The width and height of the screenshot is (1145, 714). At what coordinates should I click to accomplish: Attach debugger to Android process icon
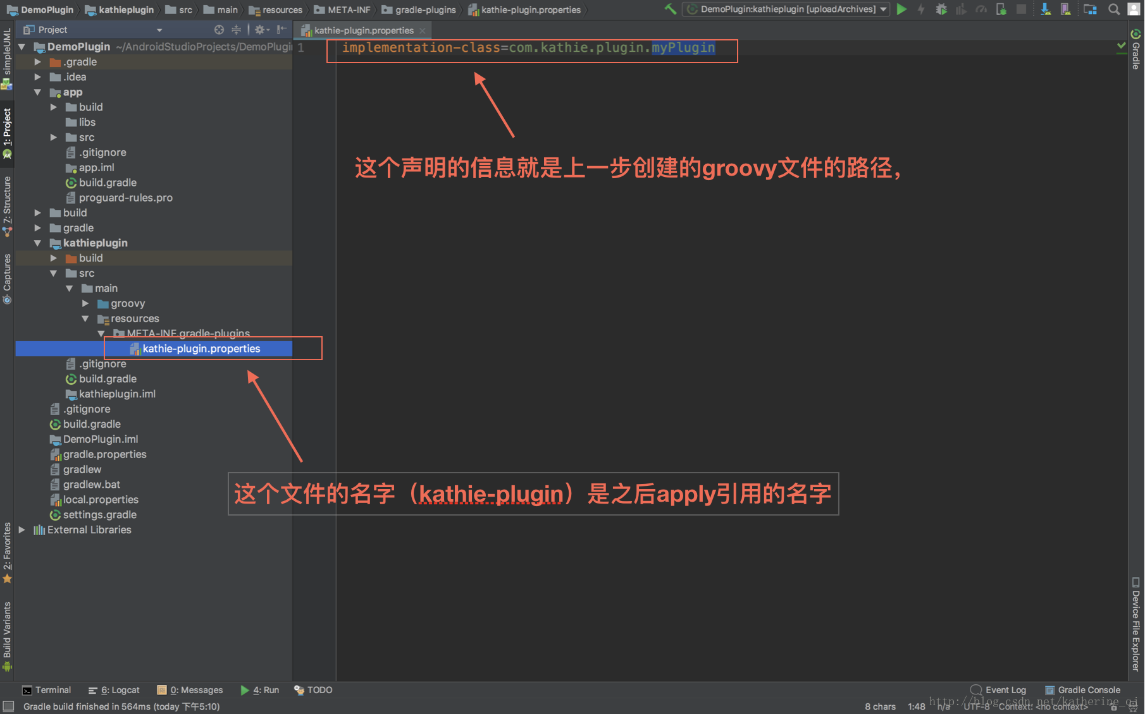click(1001, 9)
